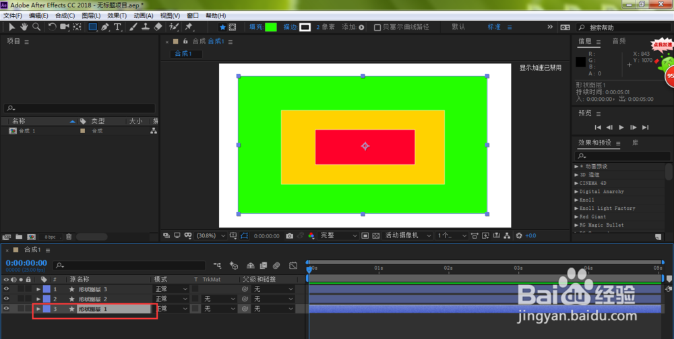Select the Type text tool
Screen dimensions: 674x339
pos(117,27)
